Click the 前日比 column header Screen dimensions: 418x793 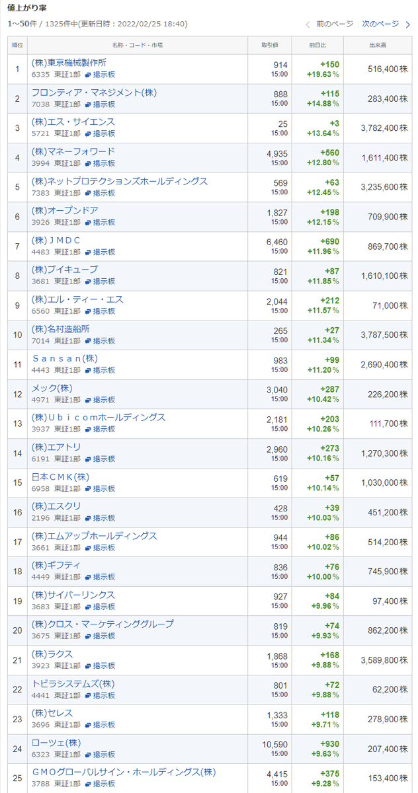click(317, 45)
